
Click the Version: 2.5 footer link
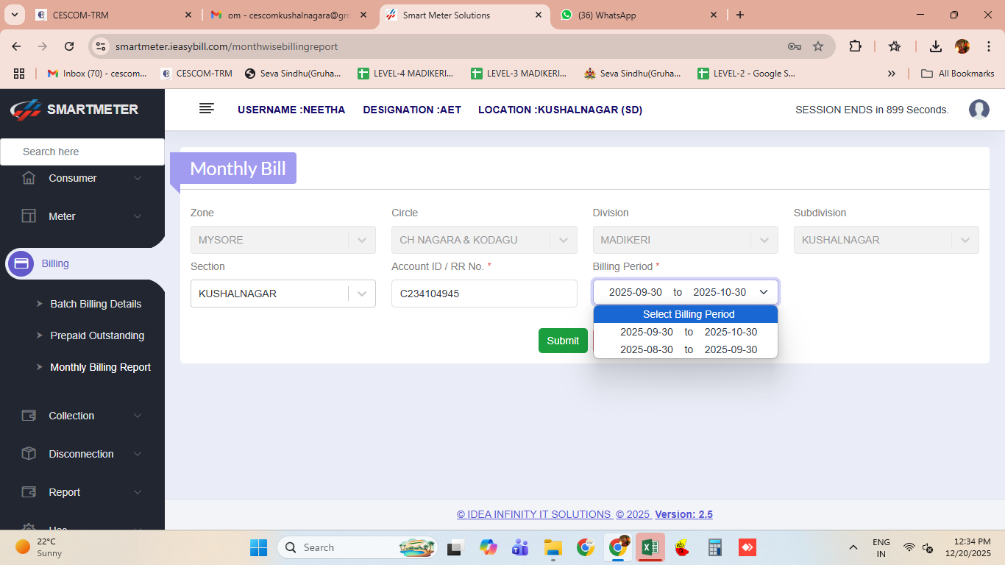point(683,514)
